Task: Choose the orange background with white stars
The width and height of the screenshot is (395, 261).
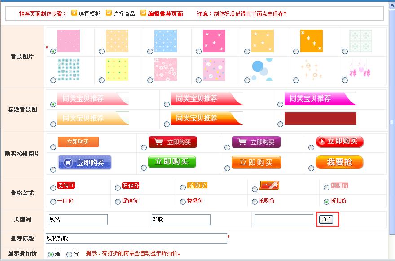Action: tap(311, 41)
